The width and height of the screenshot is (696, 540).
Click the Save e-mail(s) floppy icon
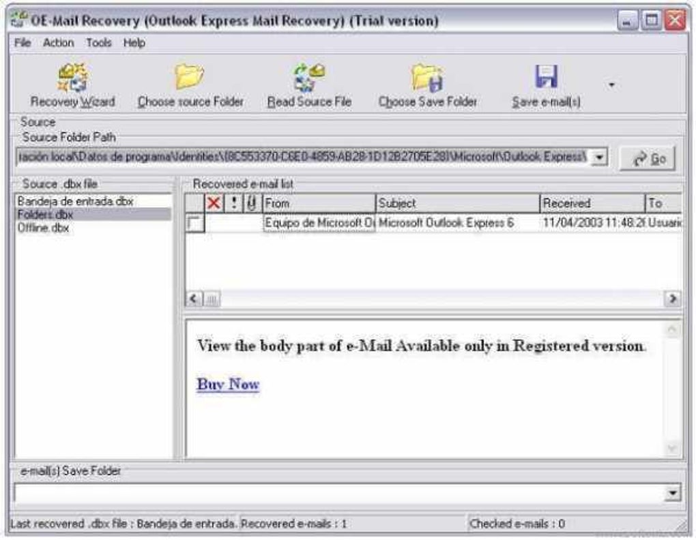tap(546, 76)
